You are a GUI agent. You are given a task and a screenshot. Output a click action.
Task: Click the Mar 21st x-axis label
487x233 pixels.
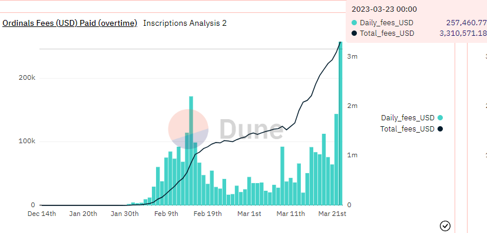[331, 214]
